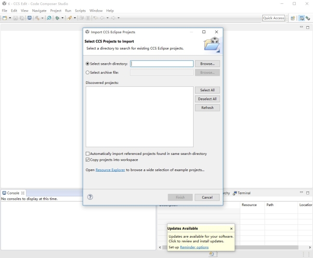Expand the Debug dropdown arrow
Image resolution: width=313 pixels, height=258 pixels.
pos(62,18)
